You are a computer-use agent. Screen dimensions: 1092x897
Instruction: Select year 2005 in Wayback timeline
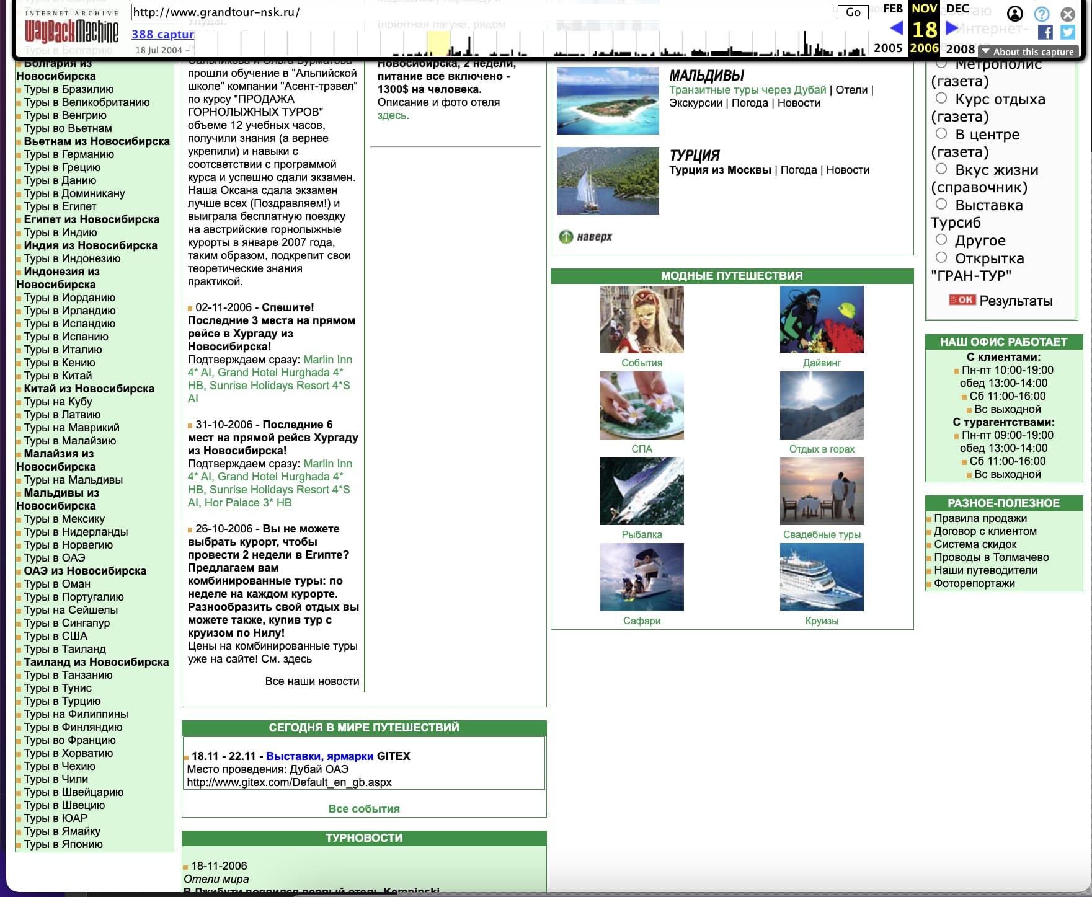click(888, 48)
